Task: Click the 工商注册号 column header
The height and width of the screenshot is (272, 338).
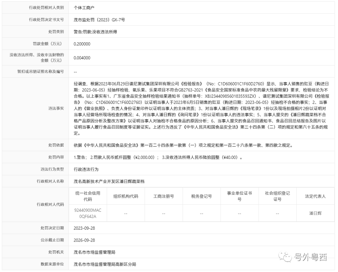Action: pos(164,196)
